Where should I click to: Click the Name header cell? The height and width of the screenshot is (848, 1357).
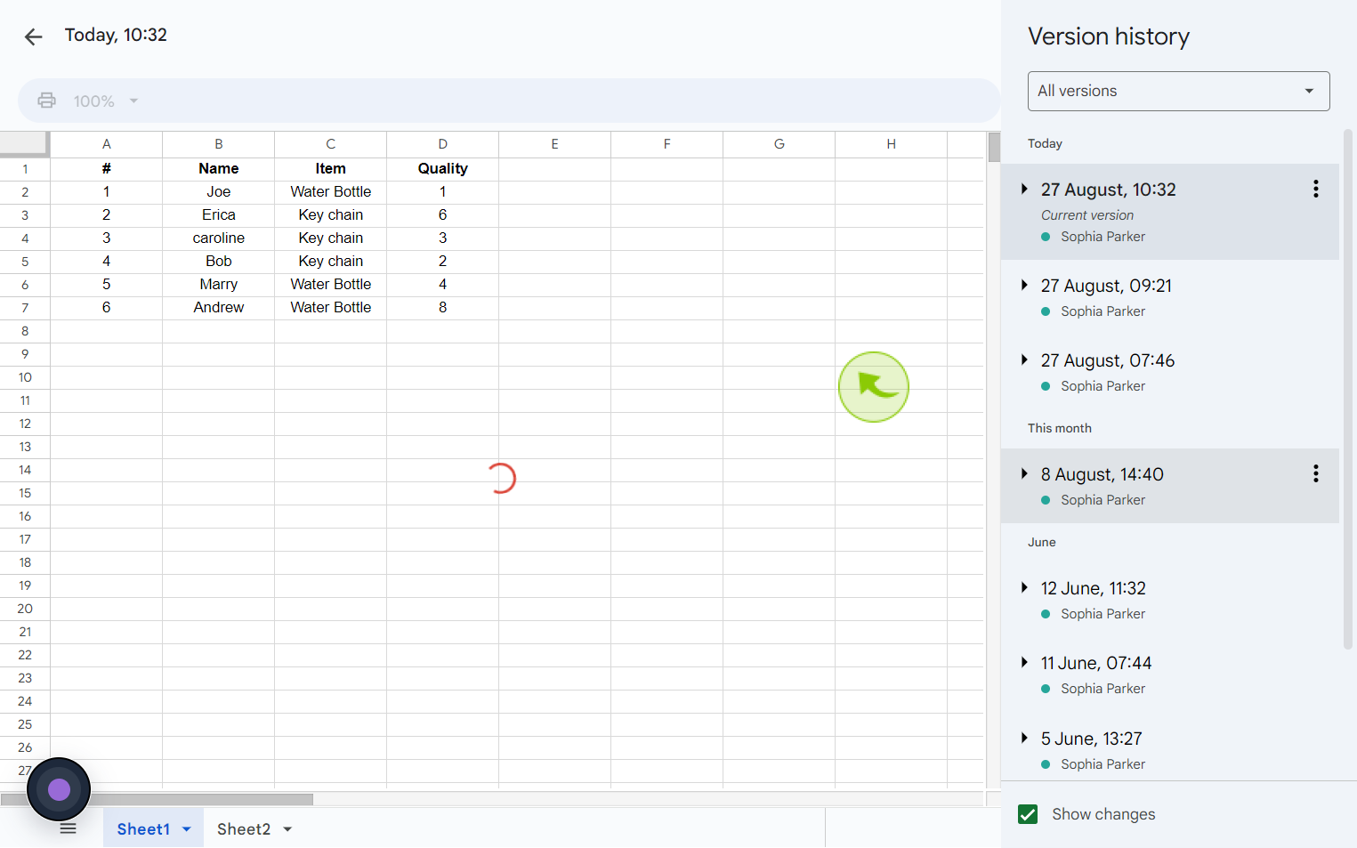point(218,169)
